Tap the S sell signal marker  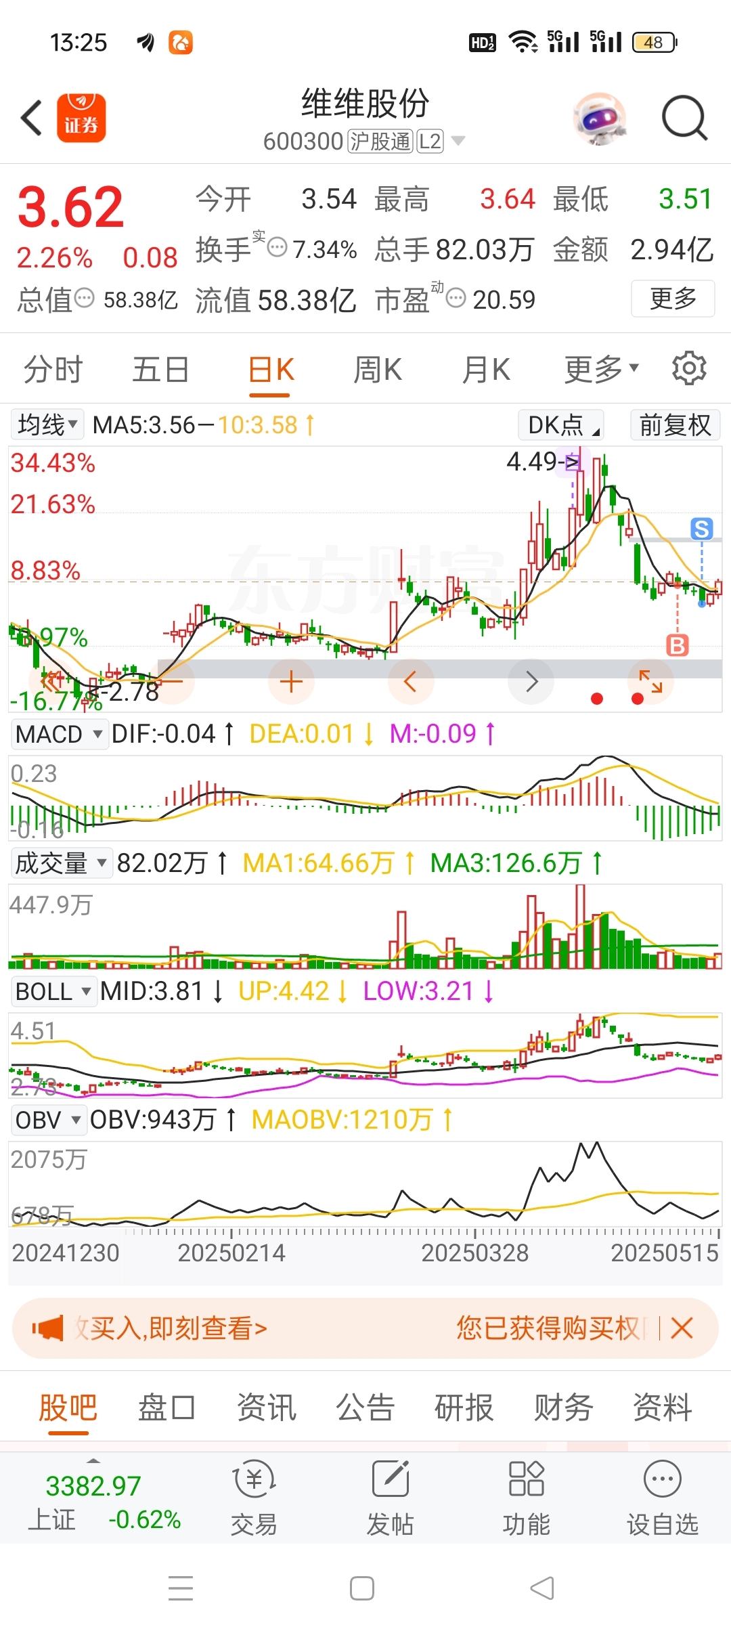click(x=702, y=529)
